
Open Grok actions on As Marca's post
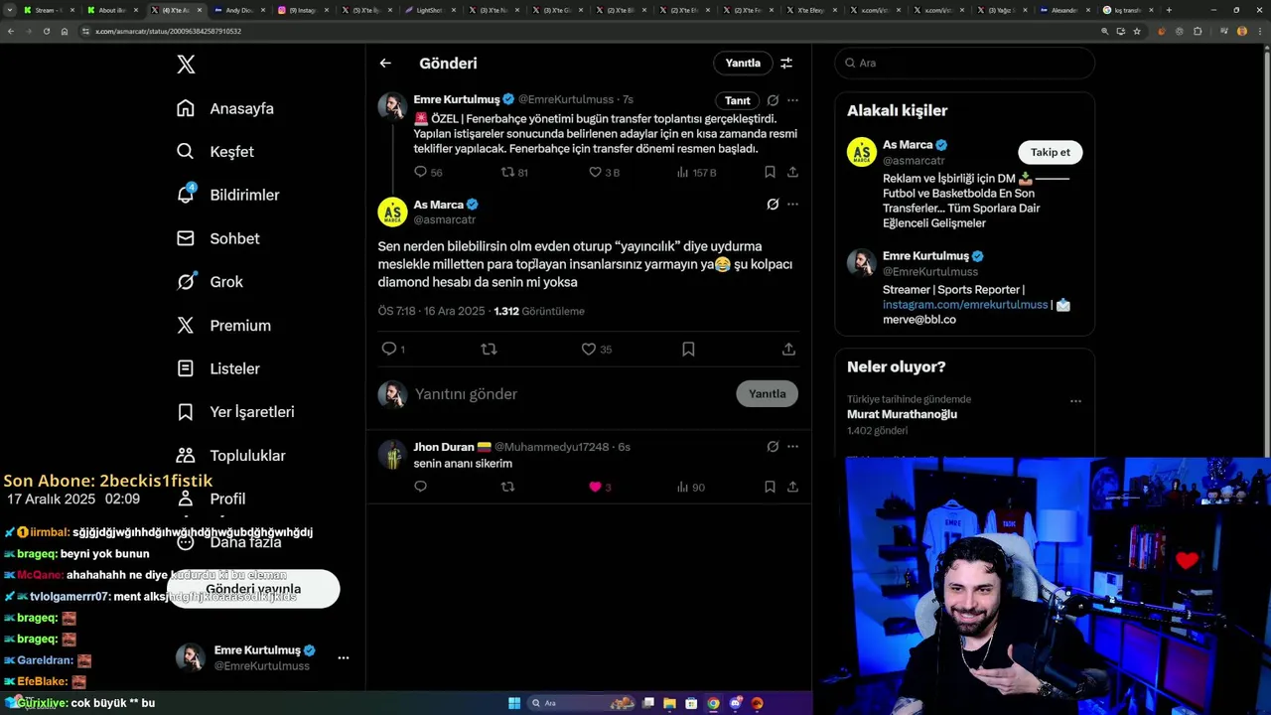pyautogui.click(x=773, y=205)
